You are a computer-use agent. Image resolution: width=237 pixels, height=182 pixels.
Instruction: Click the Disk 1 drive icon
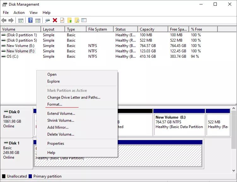(x=6, y=143)
